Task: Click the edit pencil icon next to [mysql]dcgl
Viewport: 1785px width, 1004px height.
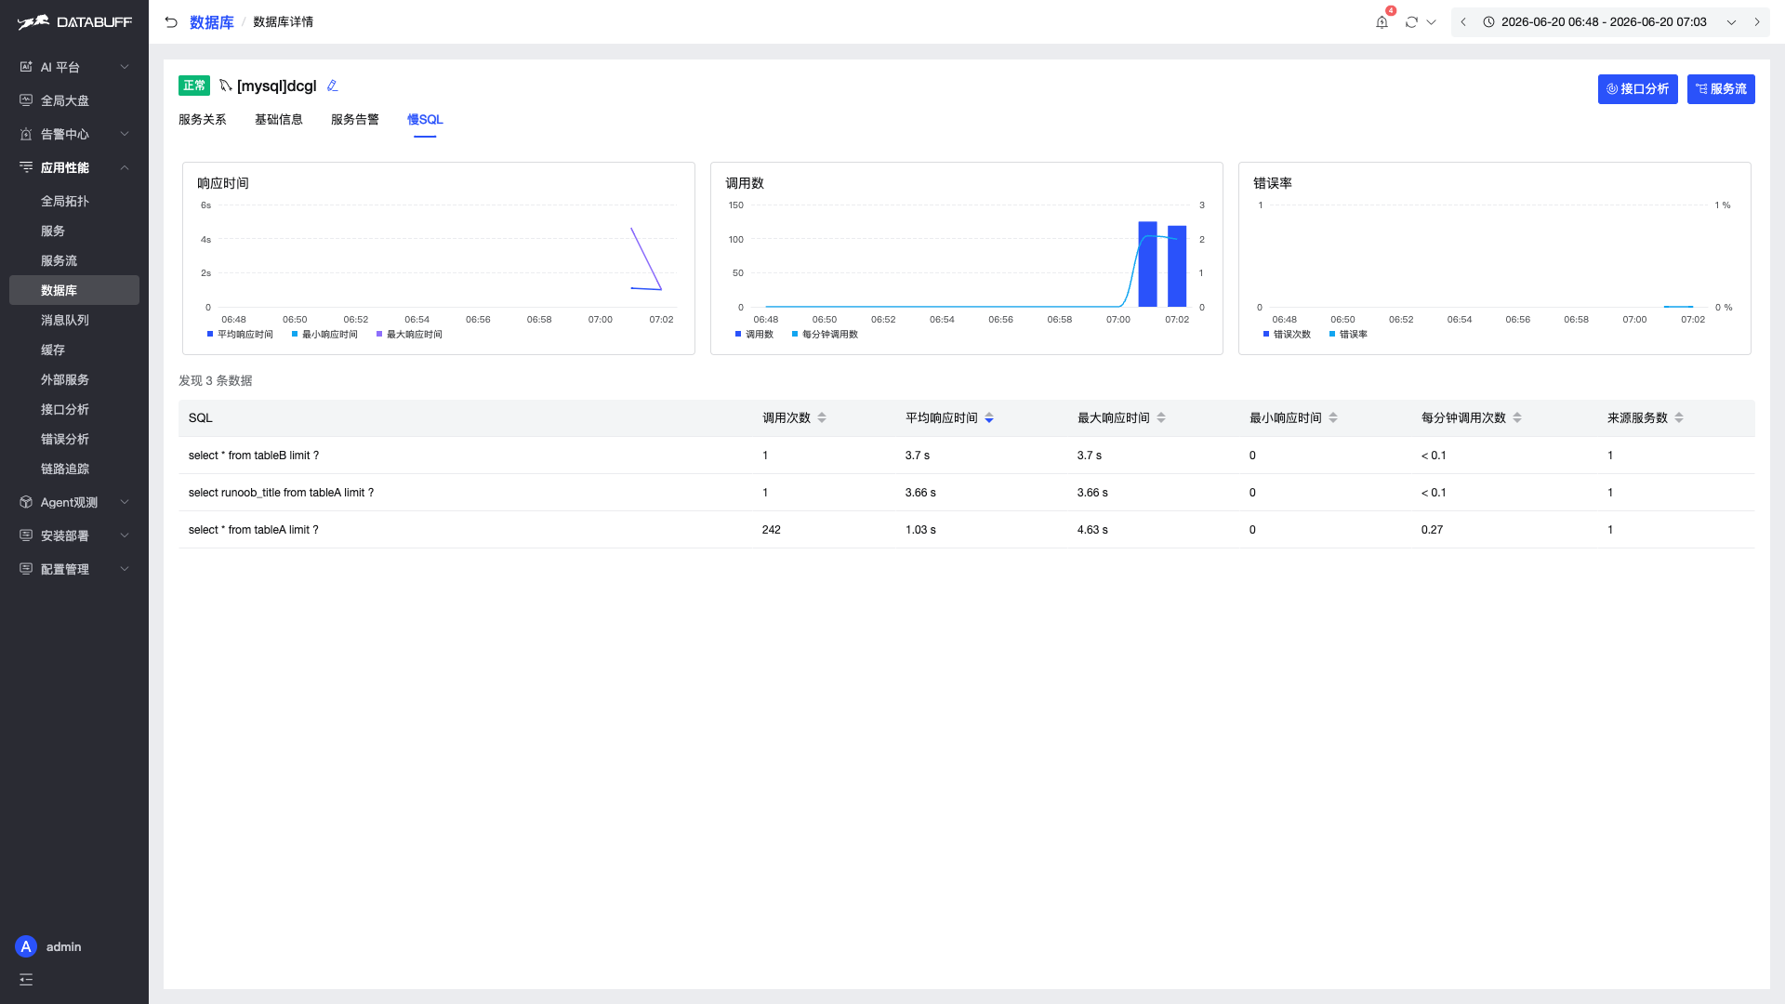Action: [x=332, y=86]
